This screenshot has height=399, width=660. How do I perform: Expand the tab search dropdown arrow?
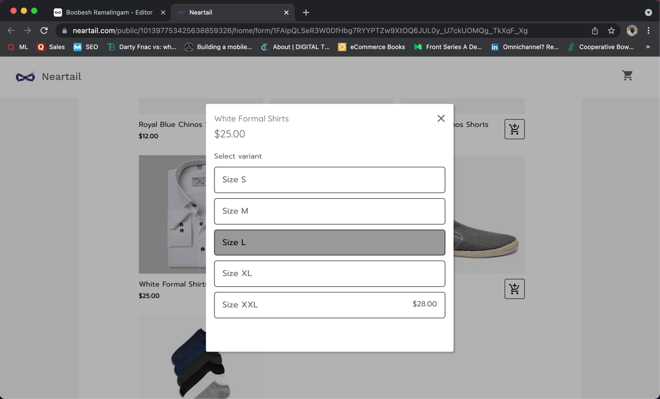pyautogui.click(x=648, y=12)
